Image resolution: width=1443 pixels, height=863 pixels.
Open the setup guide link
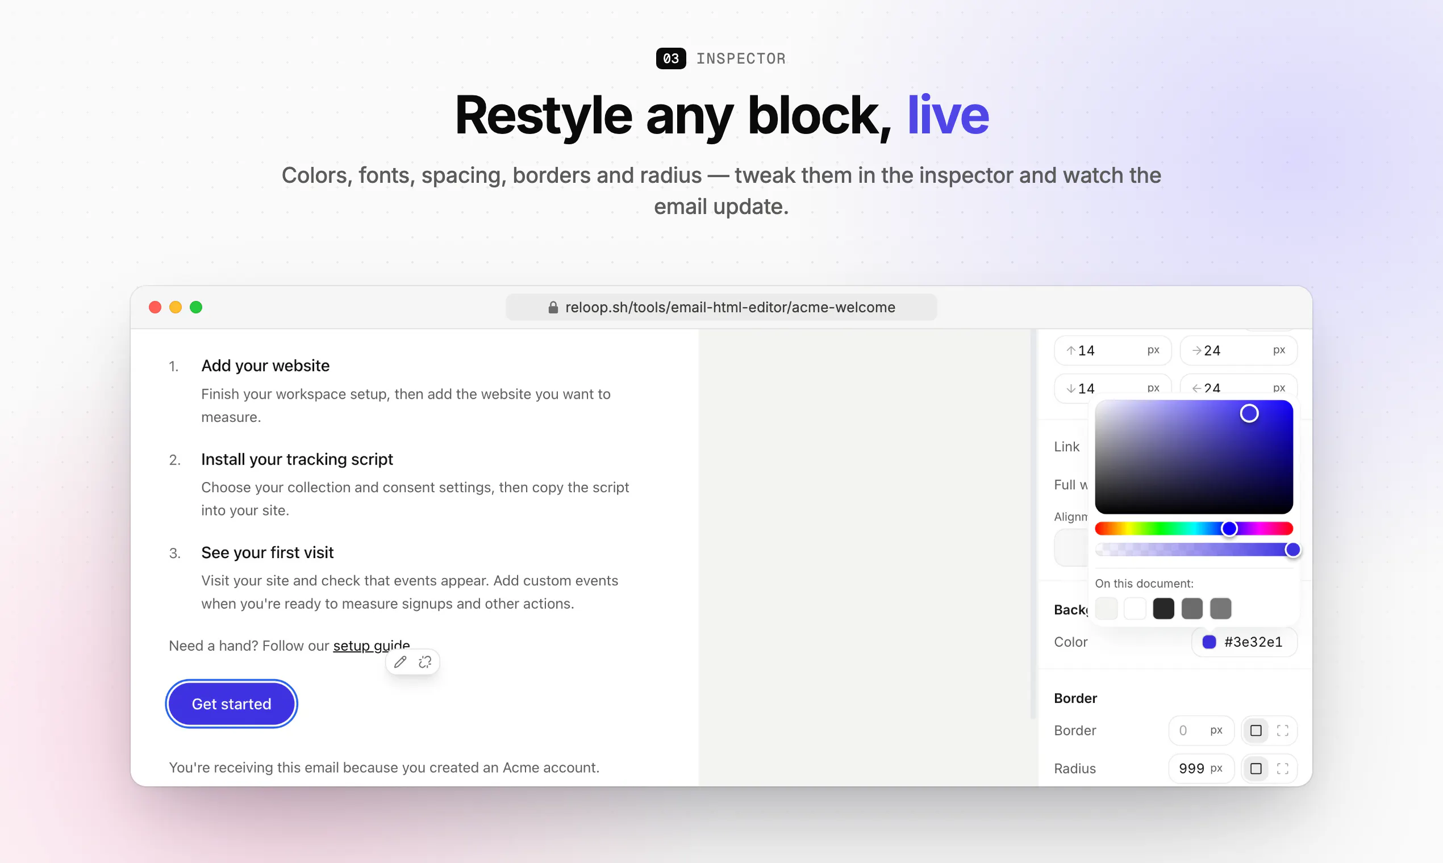371,646
